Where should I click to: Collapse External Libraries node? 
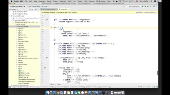pyautogui.click(x=10, y=16)
